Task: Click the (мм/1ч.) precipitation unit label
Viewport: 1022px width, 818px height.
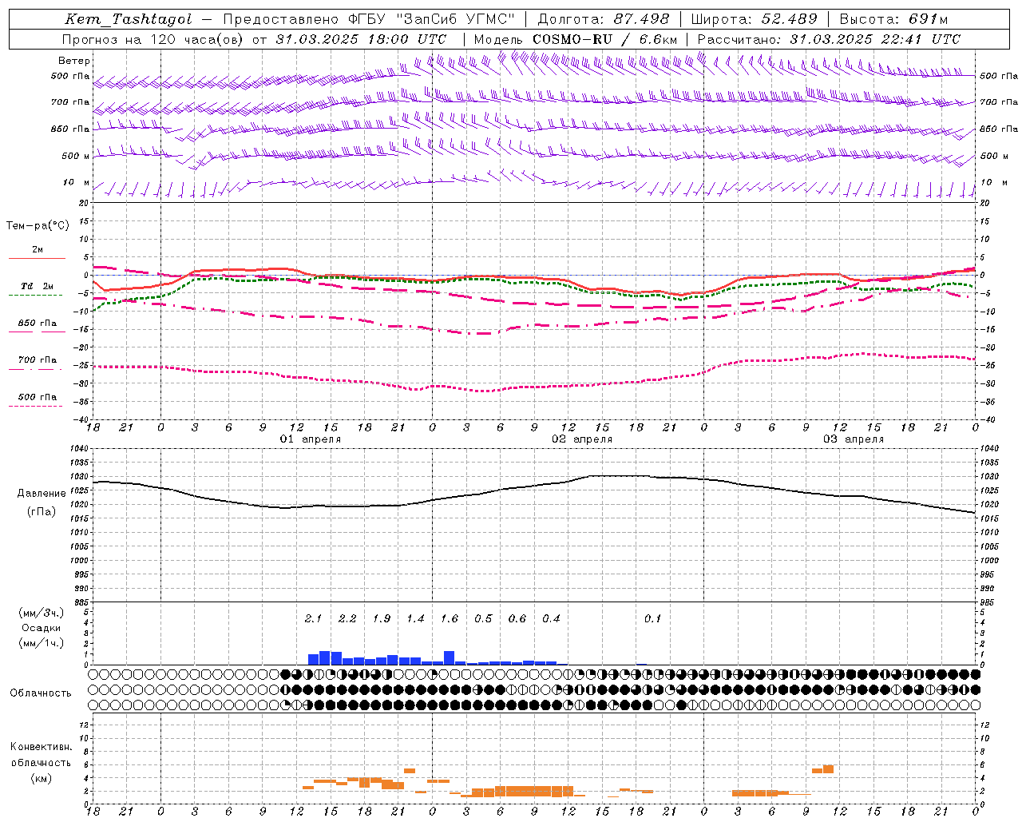Action: [41, 643]
